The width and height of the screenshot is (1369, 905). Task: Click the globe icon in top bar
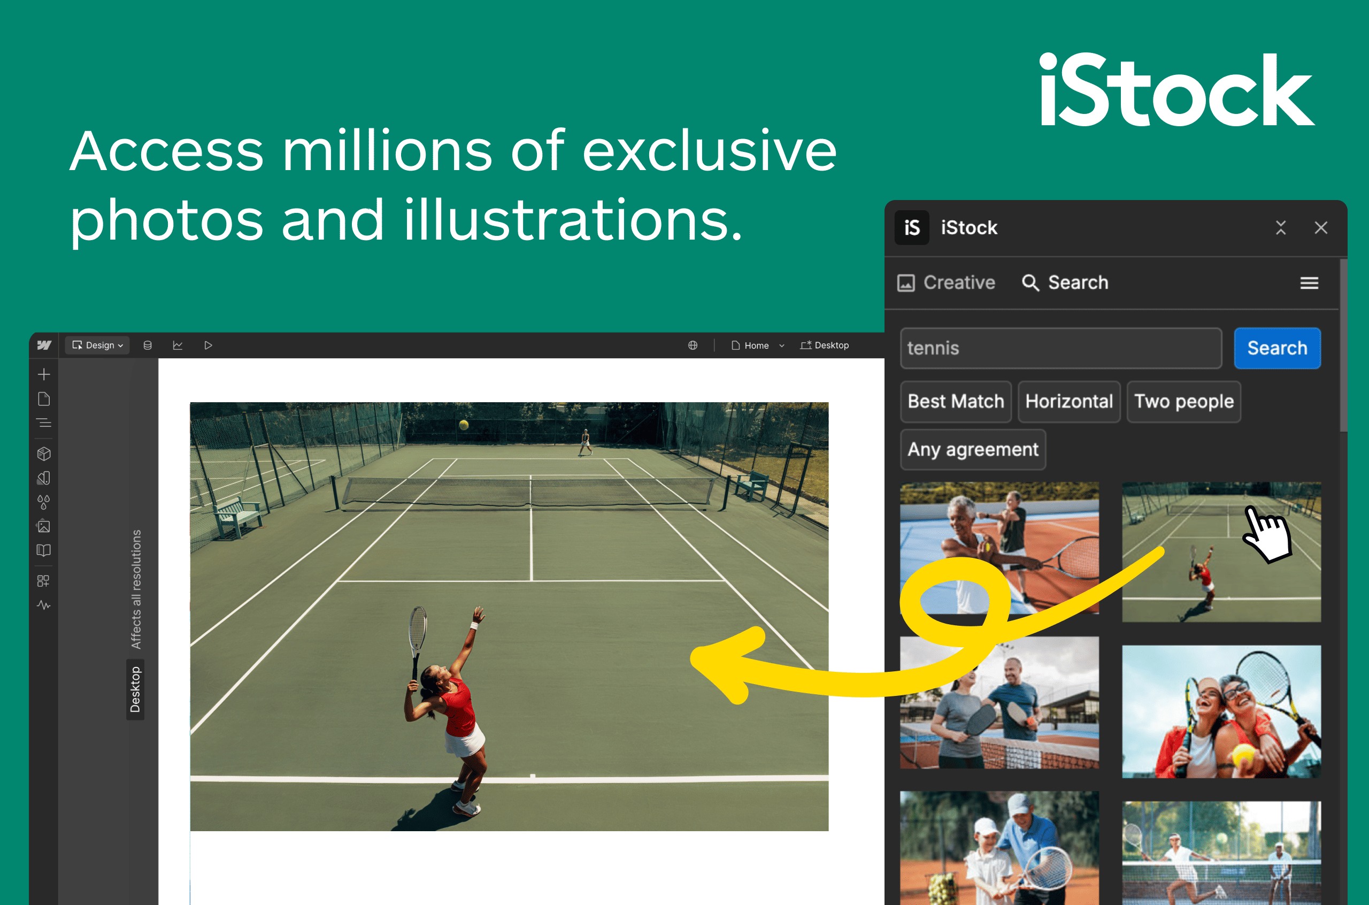[x=693, y=345]
